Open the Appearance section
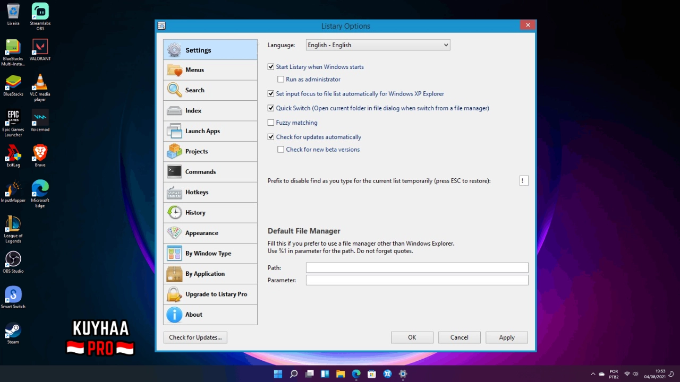This screenshot has height=382, width=680. click(210, 233)
